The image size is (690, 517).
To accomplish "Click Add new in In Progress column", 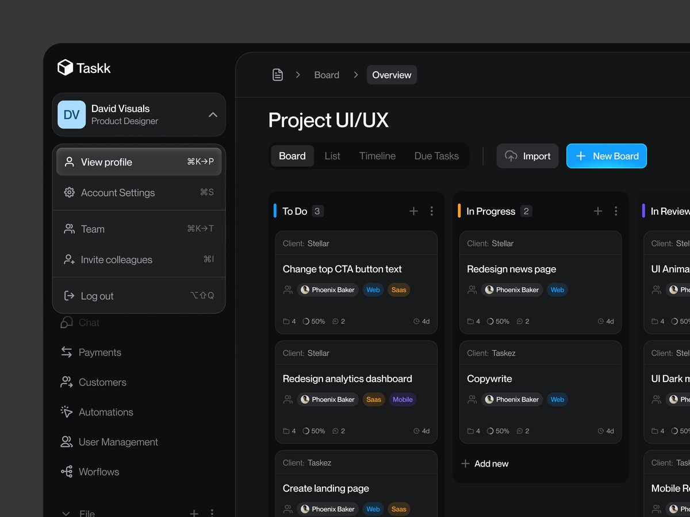I will 485,464.
